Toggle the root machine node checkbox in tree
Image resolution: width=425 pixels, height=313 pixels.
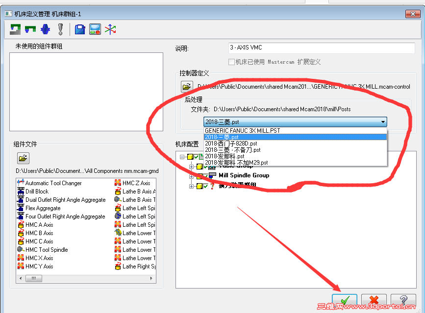click(196, 157)
